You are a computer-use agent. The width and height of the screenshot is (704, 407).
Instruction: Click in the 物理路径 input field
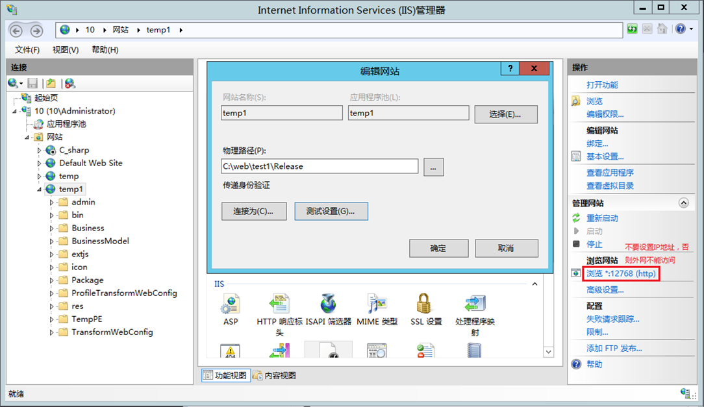click(x=318, y=166)
